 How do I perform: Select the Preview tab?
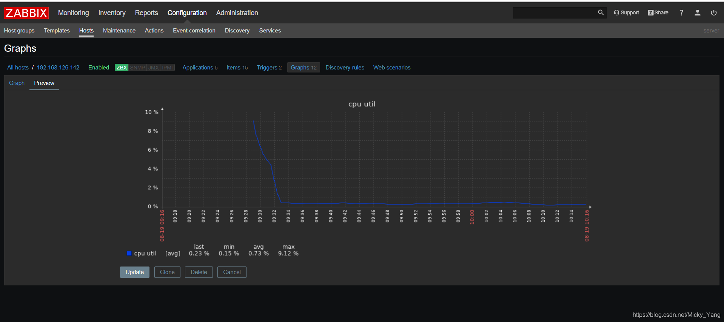[x=44, y=83]
